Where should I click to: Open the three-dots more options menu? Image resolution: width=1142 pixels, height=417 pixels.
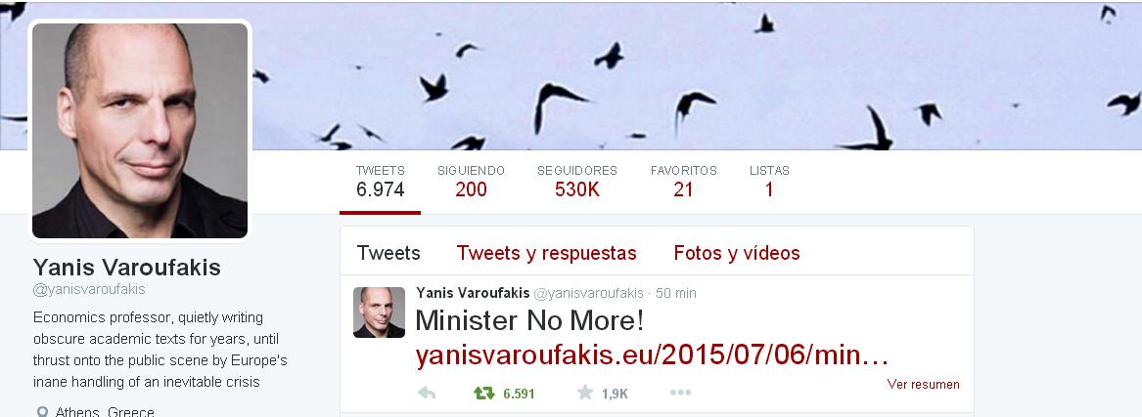pos(680,393)
